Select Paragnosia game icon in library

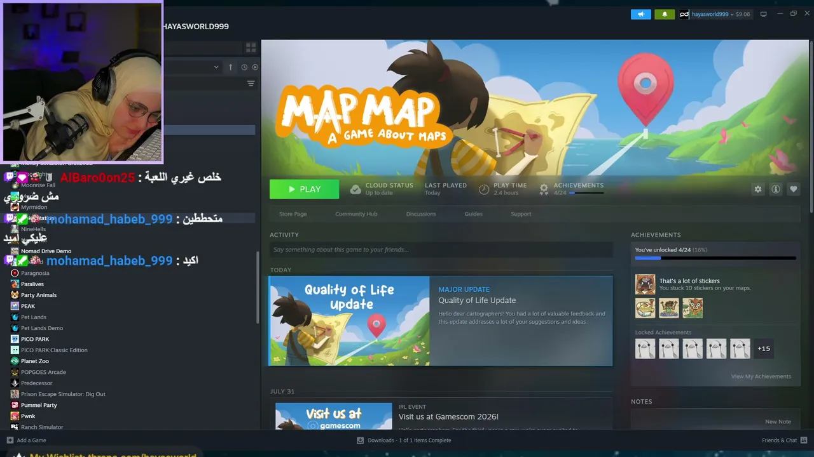15,273
